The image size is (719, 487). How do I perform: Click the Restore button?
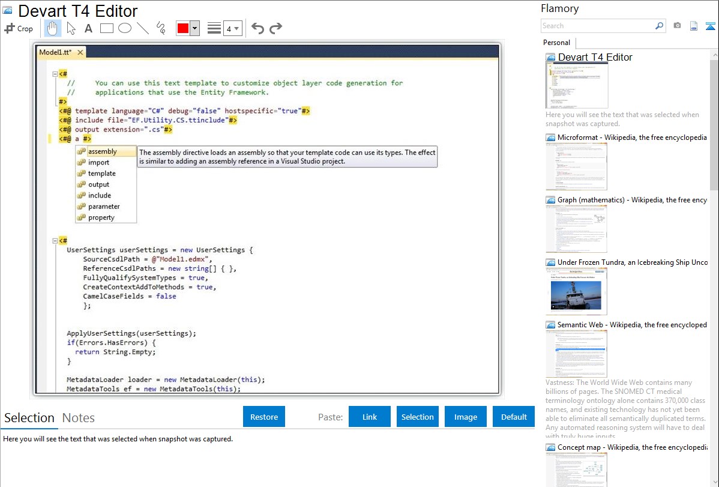pos(264,417)
